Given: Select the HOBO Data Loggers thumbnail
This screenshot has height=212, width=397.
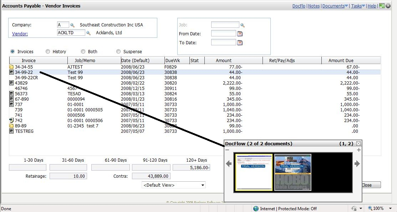Looking at the screenshot, I should tap(293, 172).
